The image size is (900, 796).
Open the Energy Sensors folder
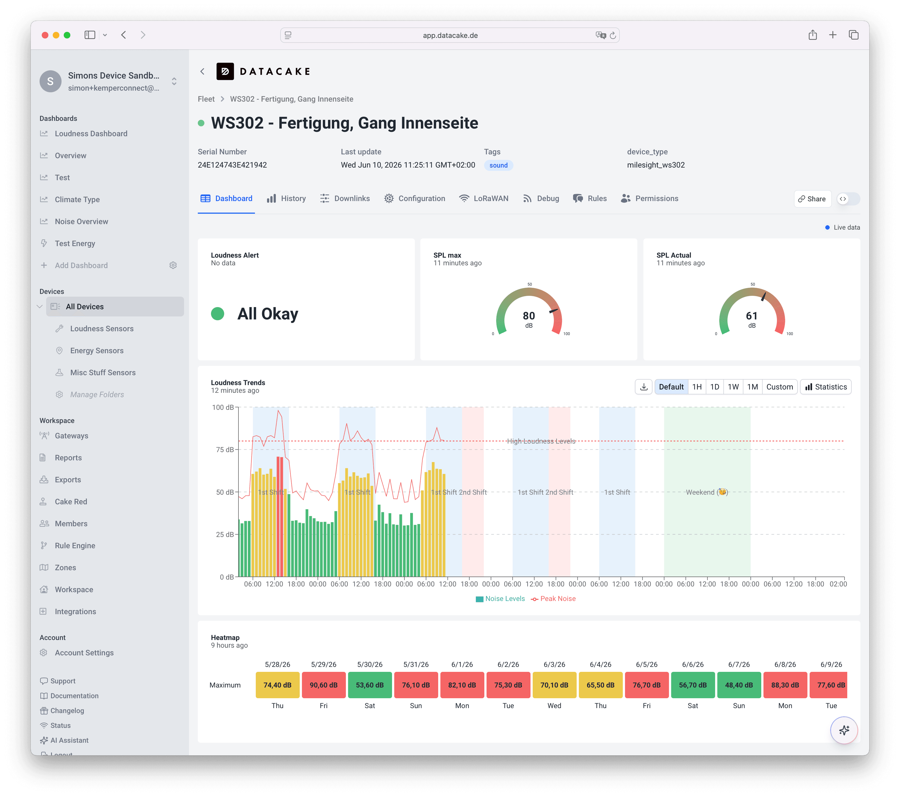coord(97,351)
